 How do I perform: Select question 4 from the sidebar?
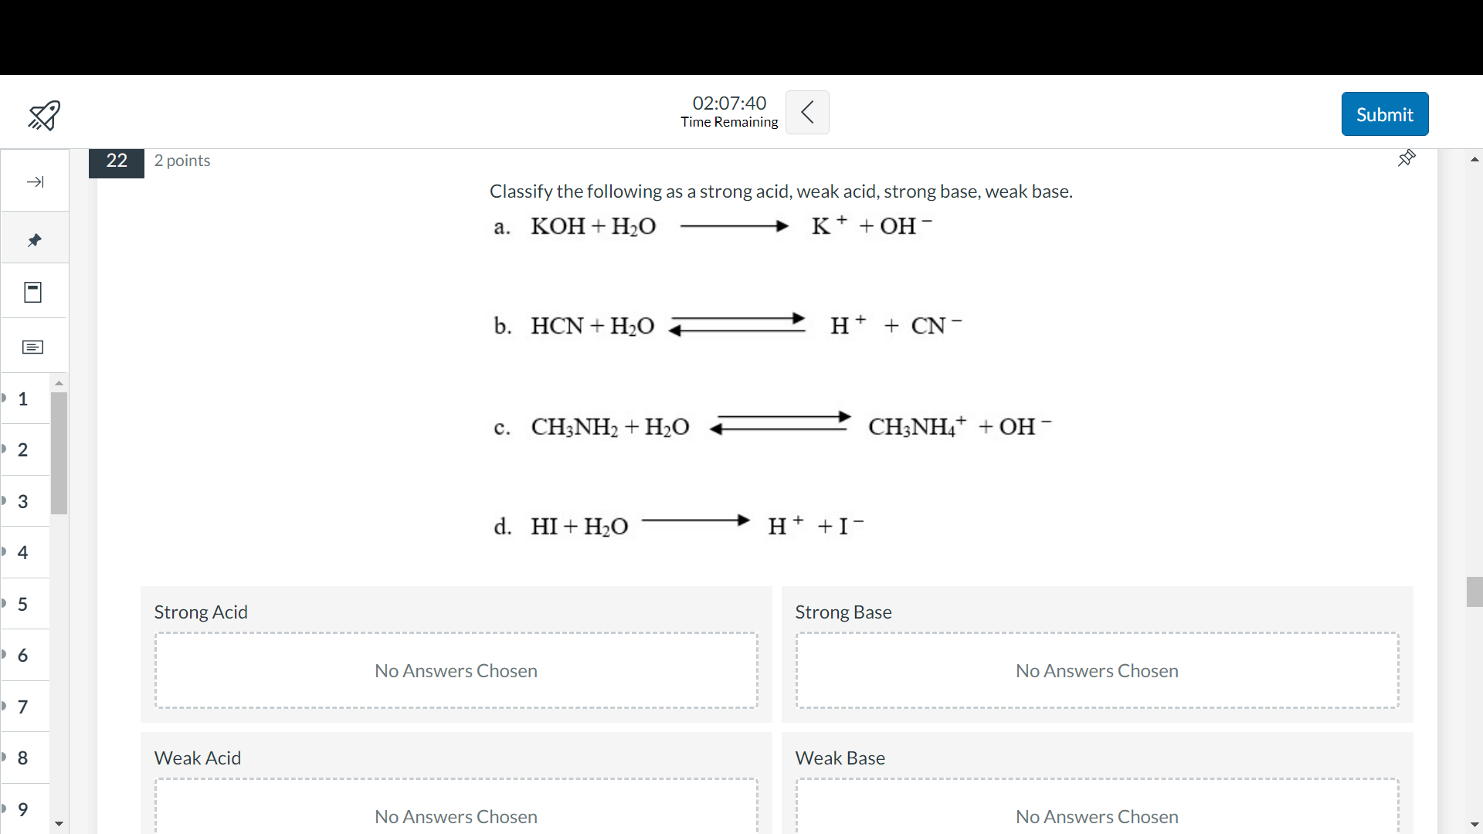[x=22, y=553]
